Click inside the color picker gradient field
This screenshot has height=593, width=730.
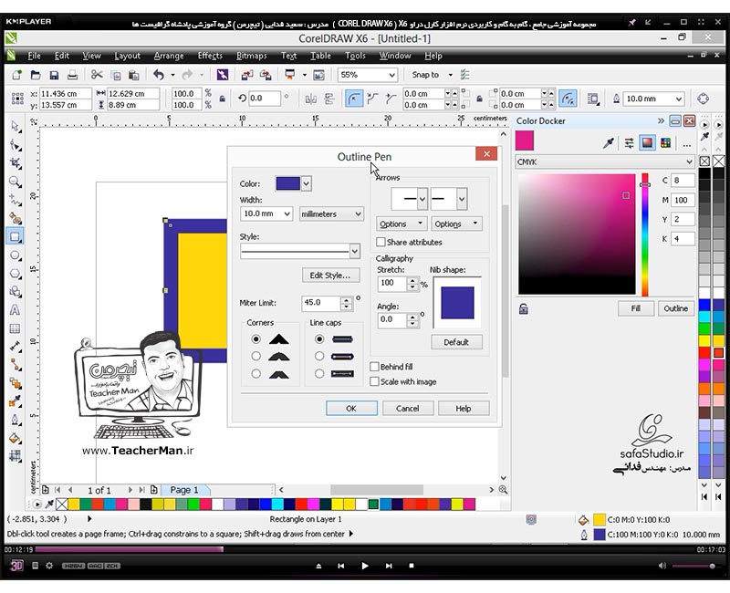(577, 234)
